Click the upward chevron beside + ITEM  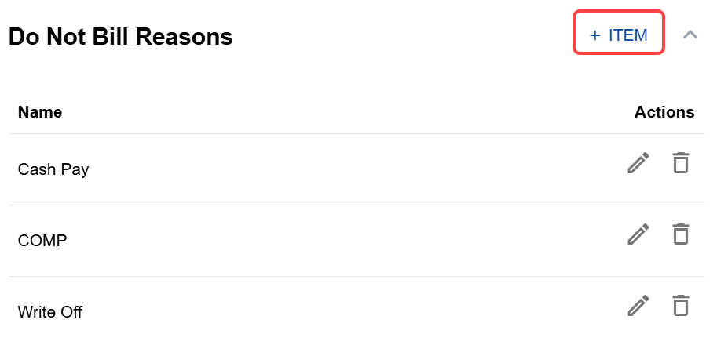(x=690, y=34)
